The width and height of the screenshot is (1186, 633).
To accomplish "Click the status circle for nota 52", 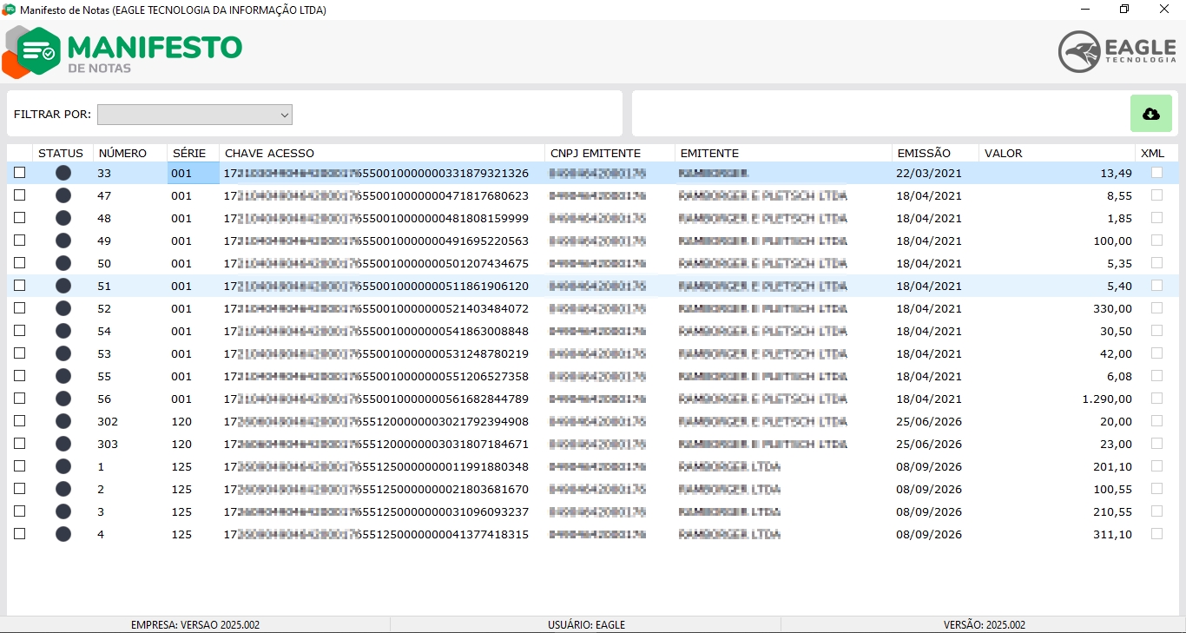I will coord(63,308).
